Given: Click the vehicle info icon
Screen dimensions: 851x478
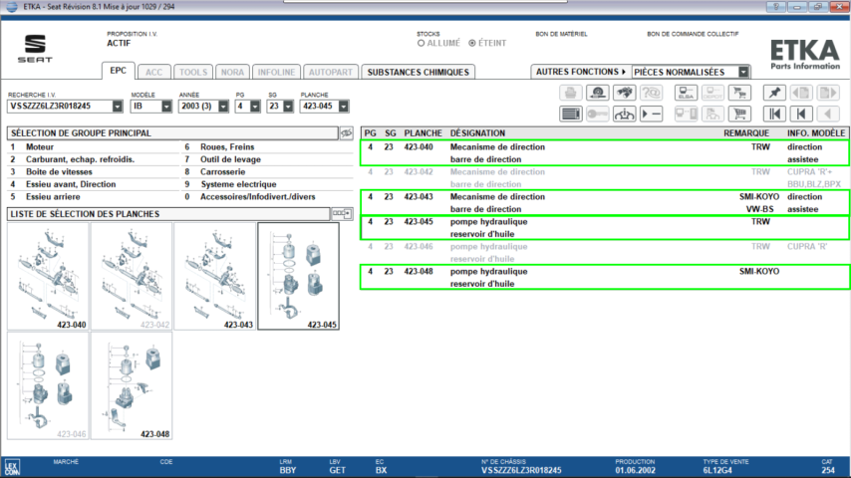Looking at the screenshot, I should (624, 114).
